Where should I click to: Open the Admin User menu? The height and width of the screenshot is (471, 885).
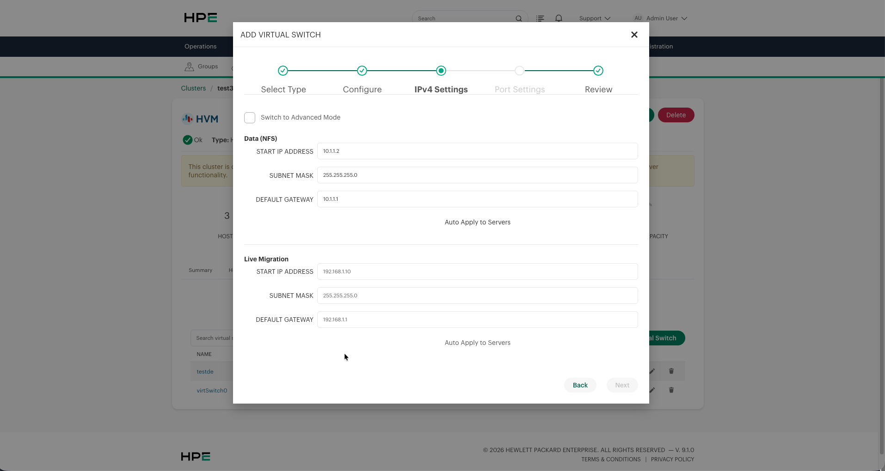click(x=666, y=18)
